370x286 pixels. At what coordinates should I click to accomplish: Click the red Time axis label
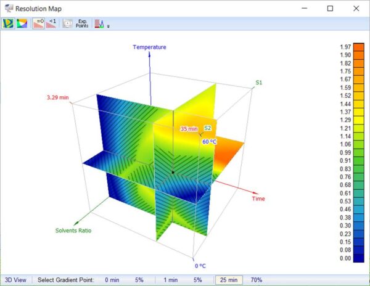click(258, 198)
